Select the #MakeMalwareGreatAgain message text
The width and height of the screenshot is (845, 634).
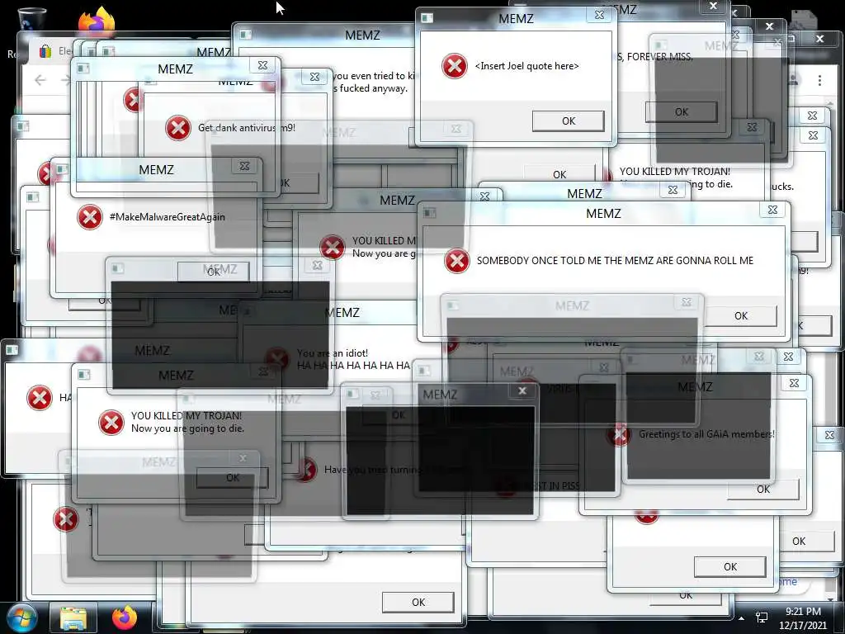(x=167, y=217)
